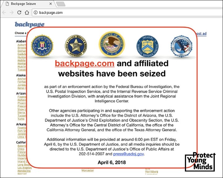Go to browser home icon

tap(27, 12)
